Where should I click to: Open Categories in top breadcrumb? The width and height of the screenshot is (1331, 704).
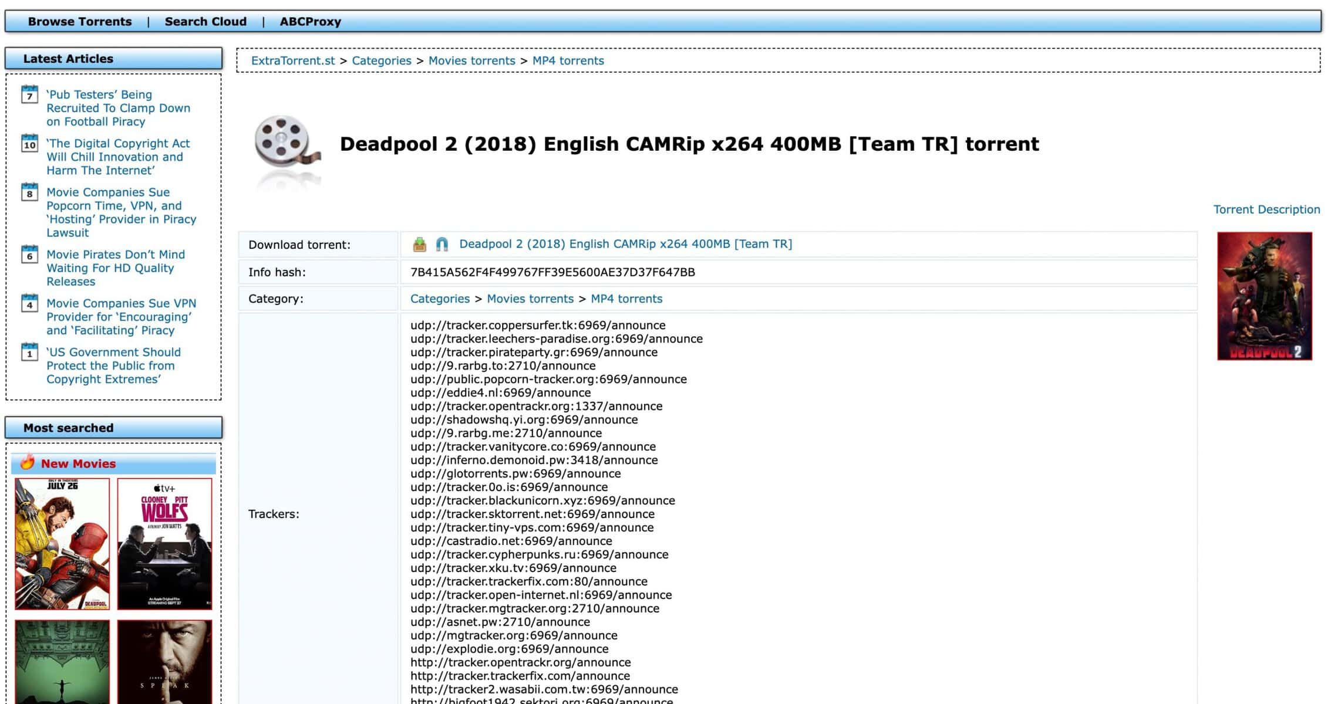382,60
